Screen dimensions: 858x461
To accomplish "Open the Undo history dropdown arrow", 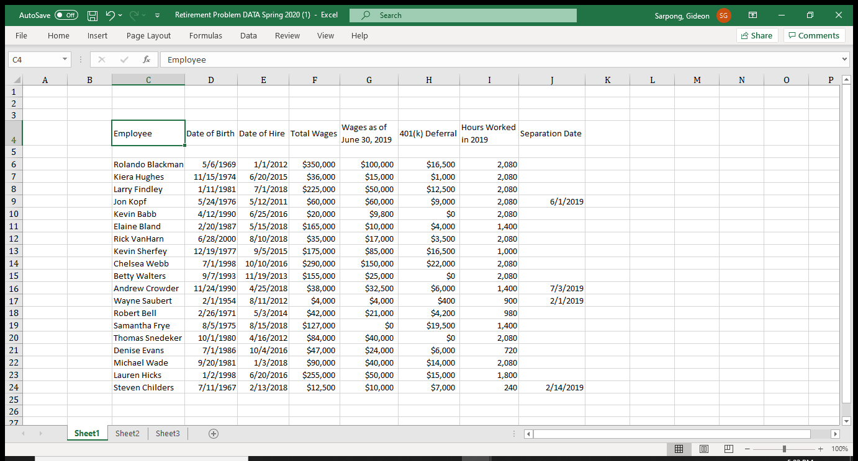I will (120, 15).
